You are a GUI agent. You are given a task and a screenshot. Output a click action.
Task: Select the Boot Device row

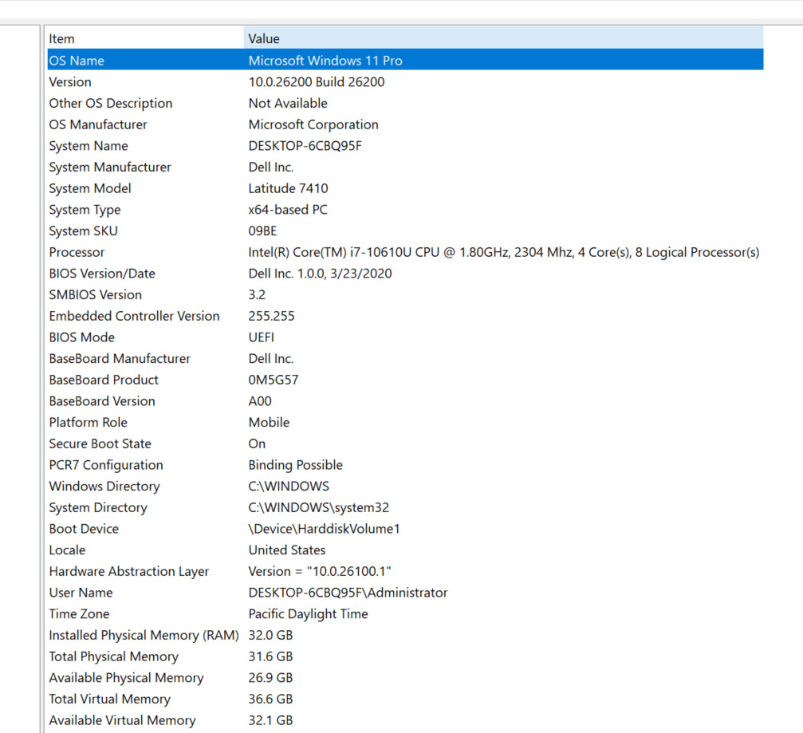click(405, 529)
